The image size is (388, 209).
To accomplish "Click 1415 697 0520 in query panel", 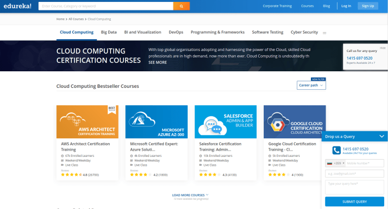I will [x=356, y=149].
